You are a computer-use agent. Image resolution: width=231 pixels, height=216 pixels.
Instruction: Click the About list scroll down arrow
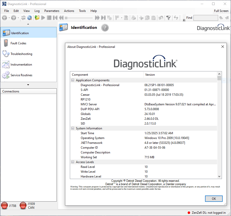pyautogui.click(x=219, y=176)
